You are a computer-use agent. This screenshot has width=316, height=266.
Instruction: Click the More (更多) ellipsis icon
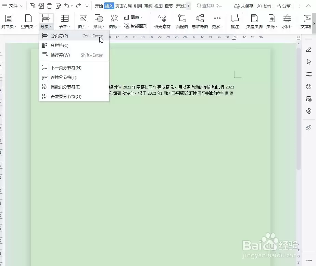tap(217, 18)
